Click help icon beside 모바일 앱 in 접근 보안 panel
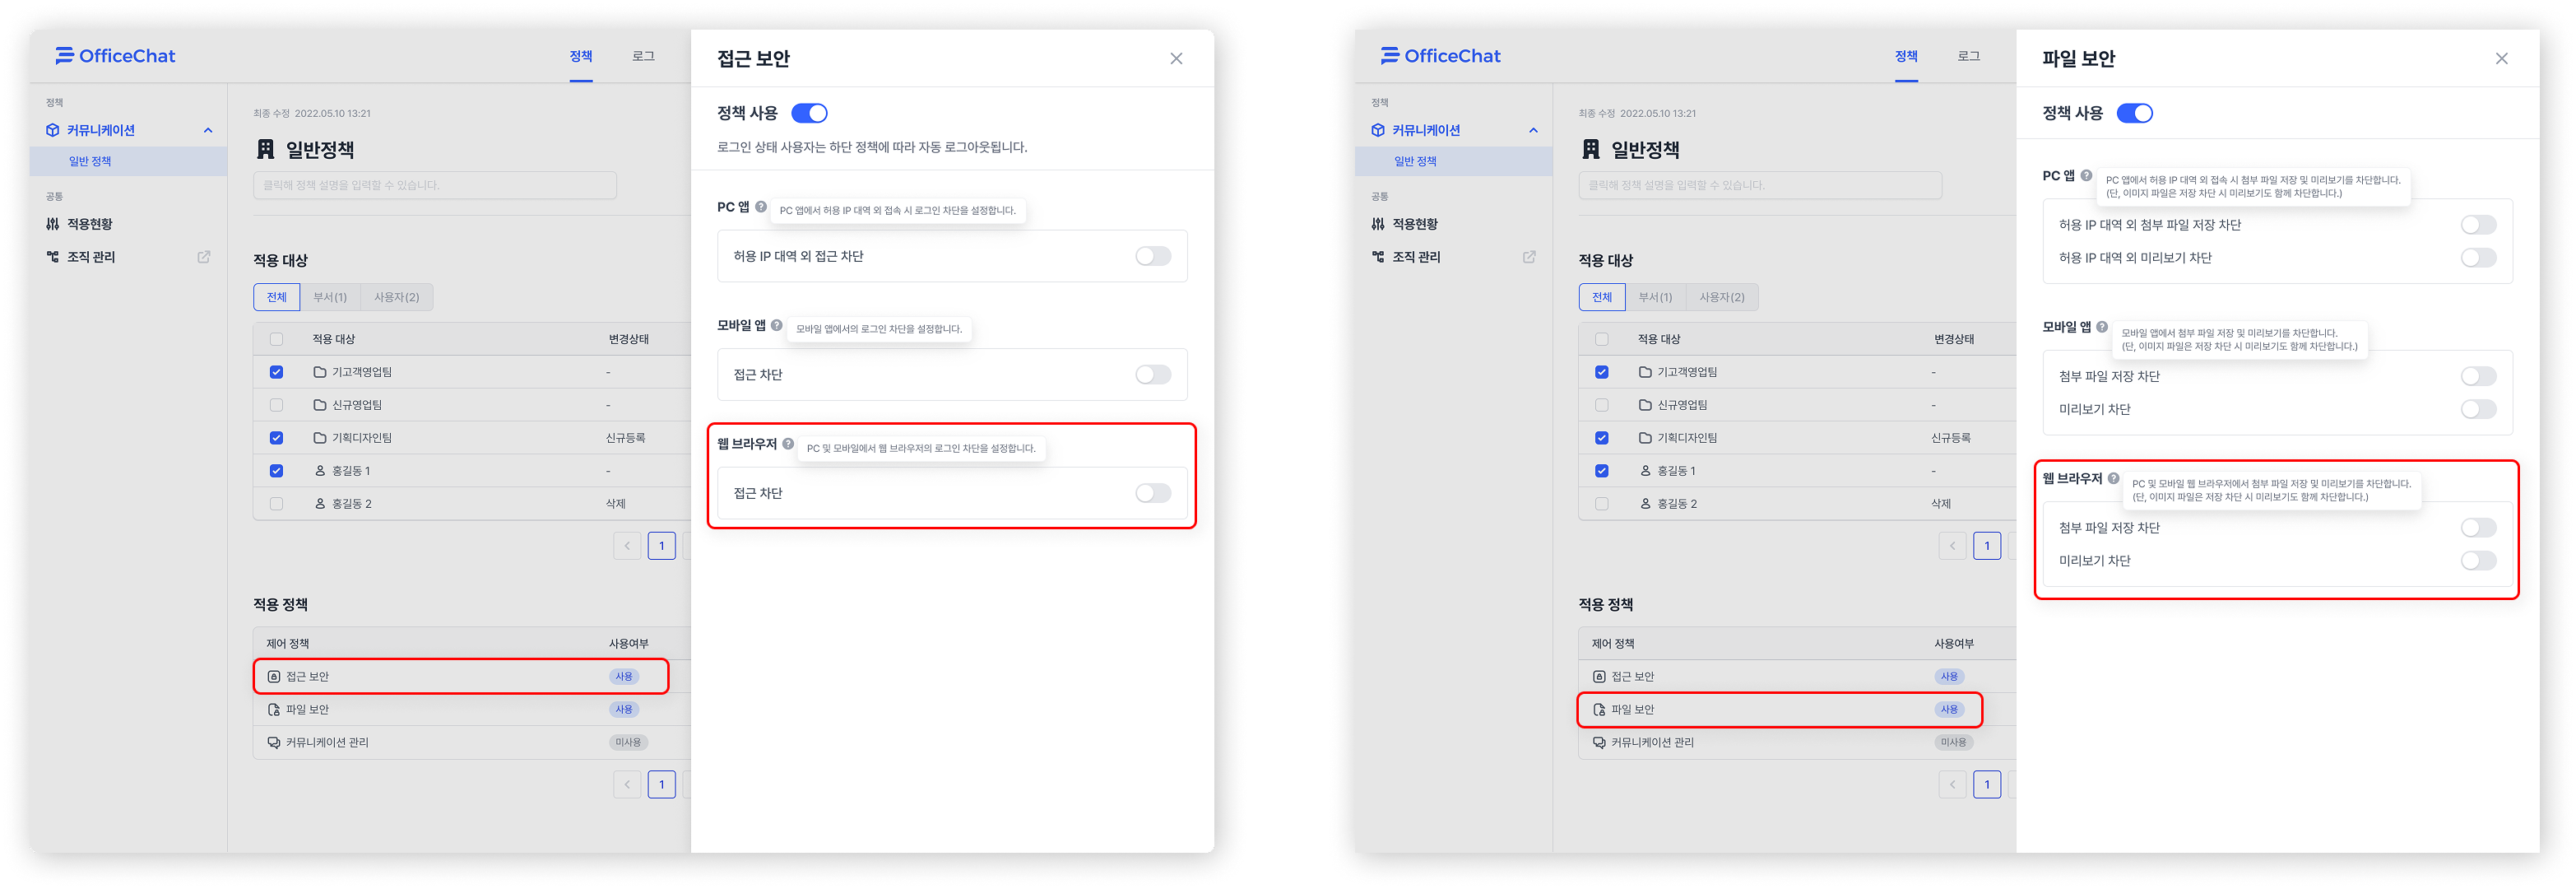 pyautogui.click(x=777, y=325)
